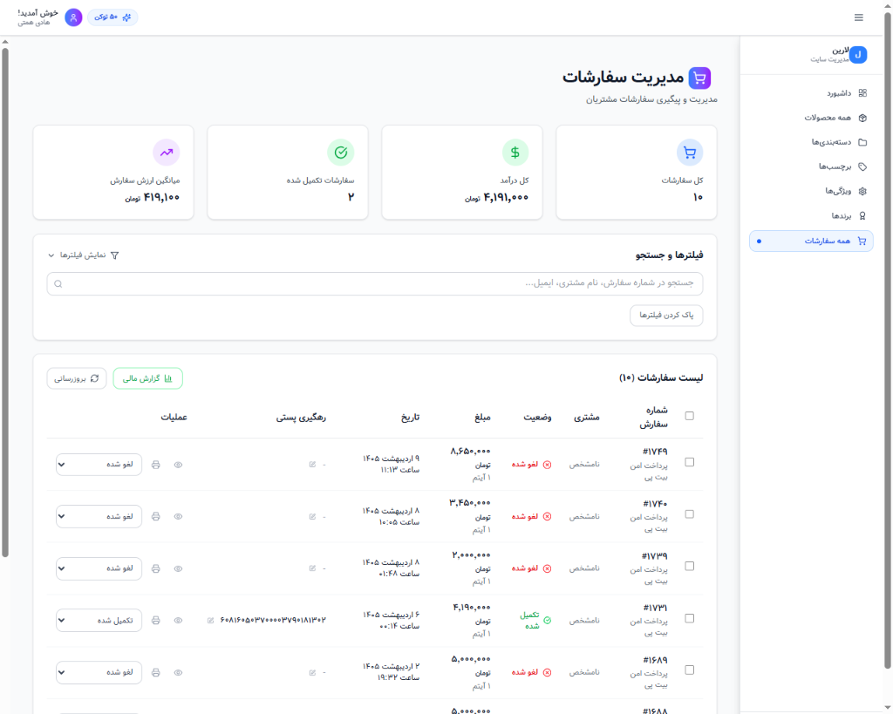Screen dimensions: 893x714
Task: View details of order #1689 (eye icon)
Action: pos(178,672)
